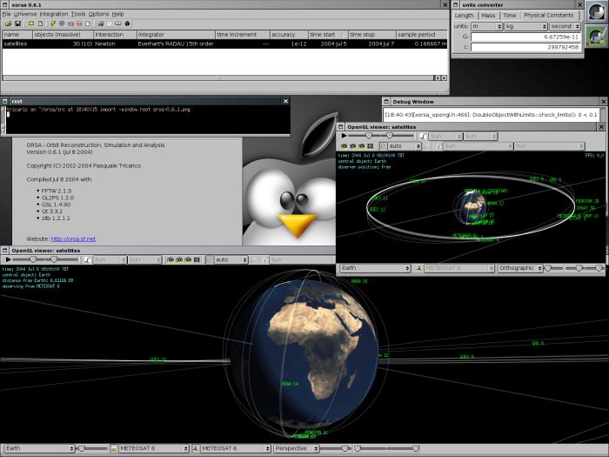Screen dimensions: 609x457
Task: Toggle the icon button before first METEOSAT 6 dropdown
Action: coord(114,448)
